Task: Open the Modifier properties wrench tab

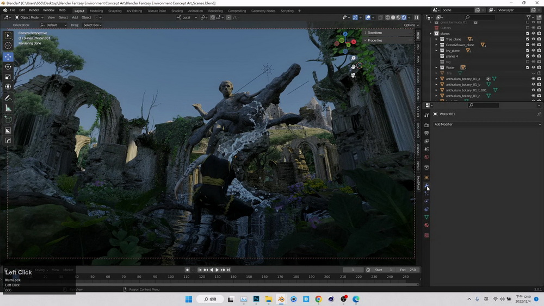Action: coord(426,186)
